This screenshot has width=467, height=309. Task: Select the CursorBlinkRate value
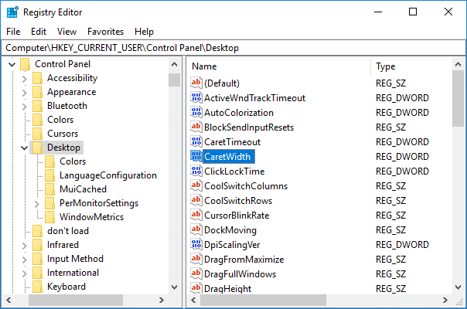[x=237, y=216]
